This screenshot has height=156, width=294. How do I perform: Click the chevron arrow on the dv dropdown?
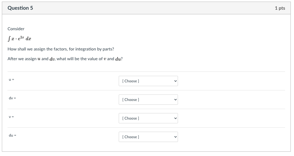point(175,100)
